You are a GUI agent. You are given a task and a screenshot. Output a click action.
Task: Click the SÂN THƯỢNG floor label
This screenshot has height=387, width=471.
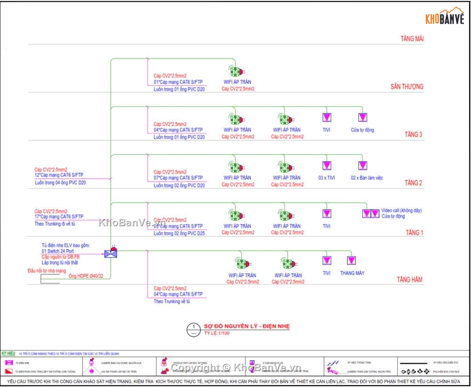[x=407, y=87]
